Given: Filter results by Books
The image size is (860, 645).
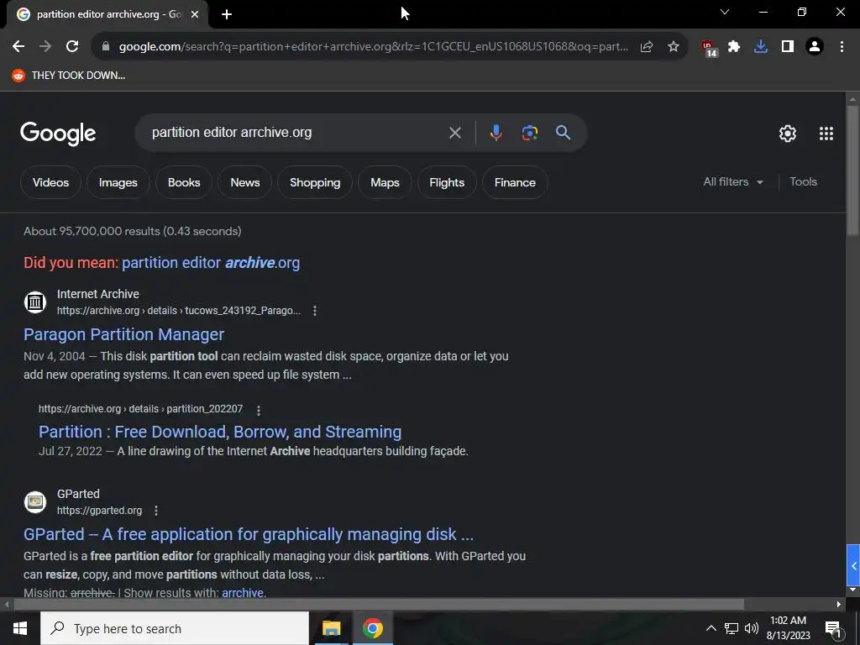Looking at the screenshot, I should [184, 182].
